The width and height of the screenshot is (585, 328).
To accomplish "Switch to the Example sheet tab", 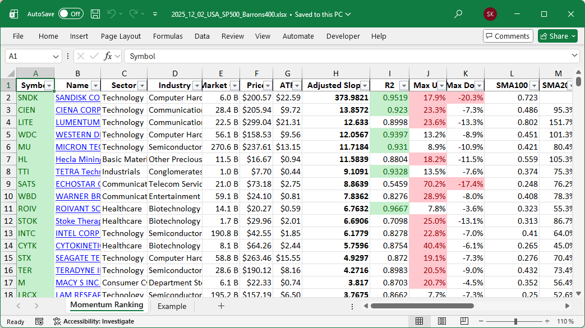I will pos(172,306).
